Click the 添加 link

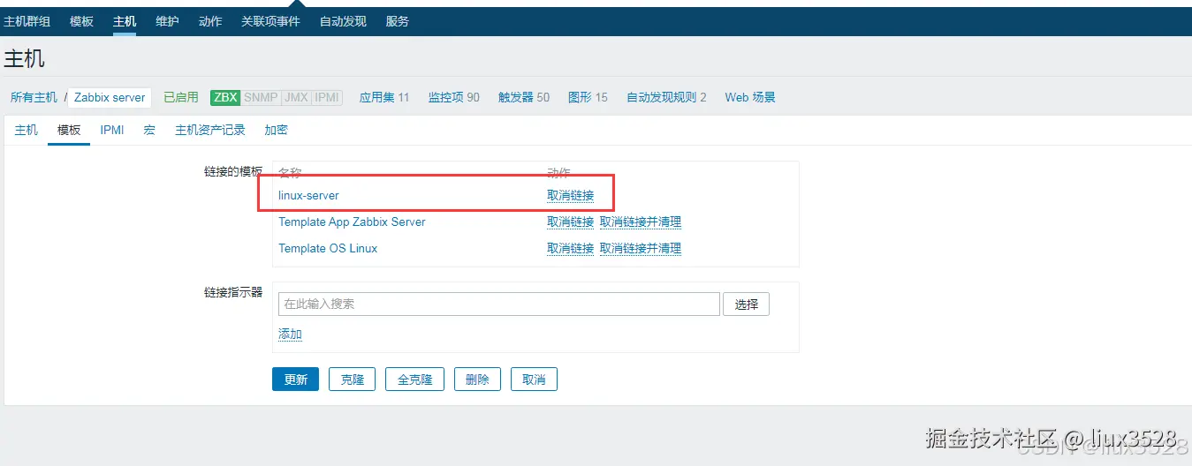pos(290,334)
